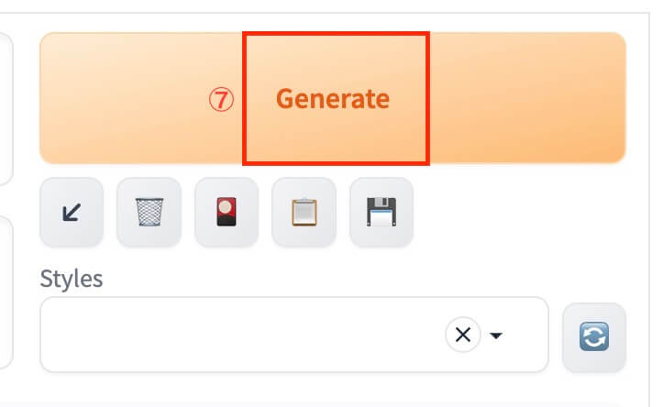Screen dimensions: 663x407
Task: Click the prompt box edge at upper left
Action: coord(7,110)
